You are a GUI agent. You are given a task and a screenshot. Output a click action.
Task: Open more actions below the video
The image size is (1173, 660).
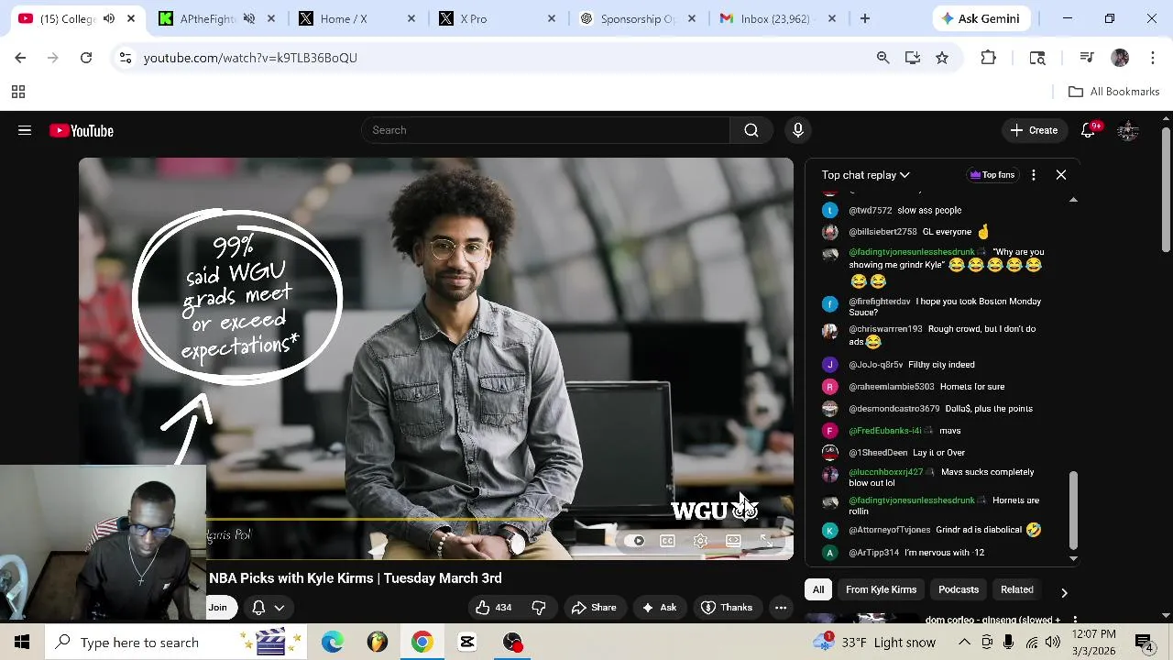pyautogui.click(x=781, y=607)
